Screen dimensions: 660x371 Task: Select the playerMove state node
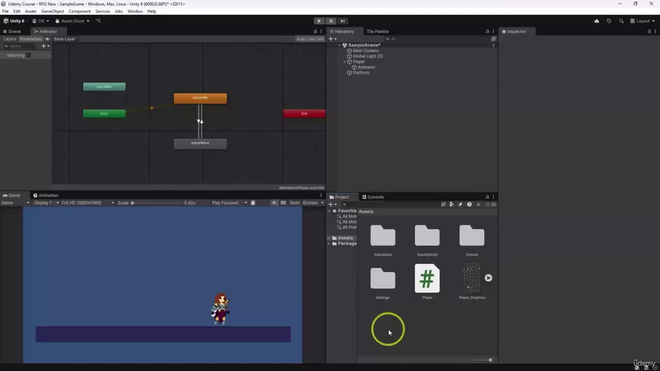click(200, 143)
